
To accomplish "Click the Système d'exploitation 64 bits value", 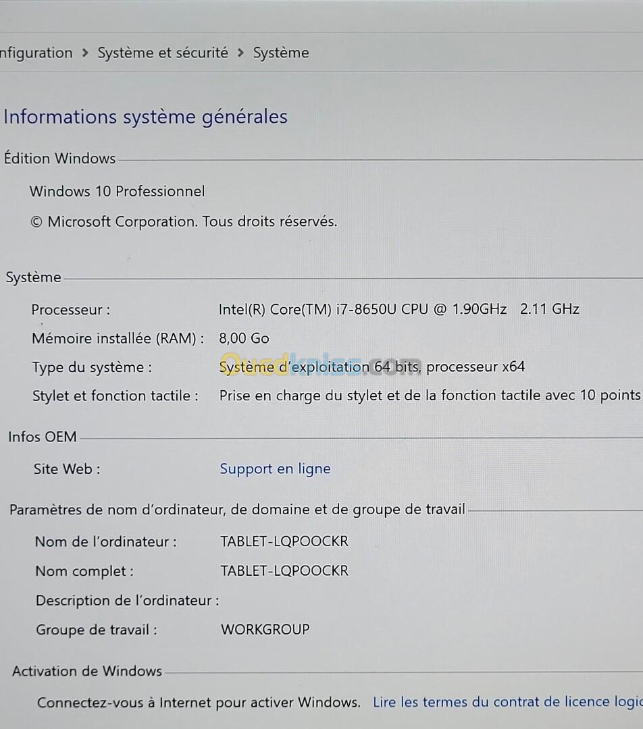I will (371, 367).
